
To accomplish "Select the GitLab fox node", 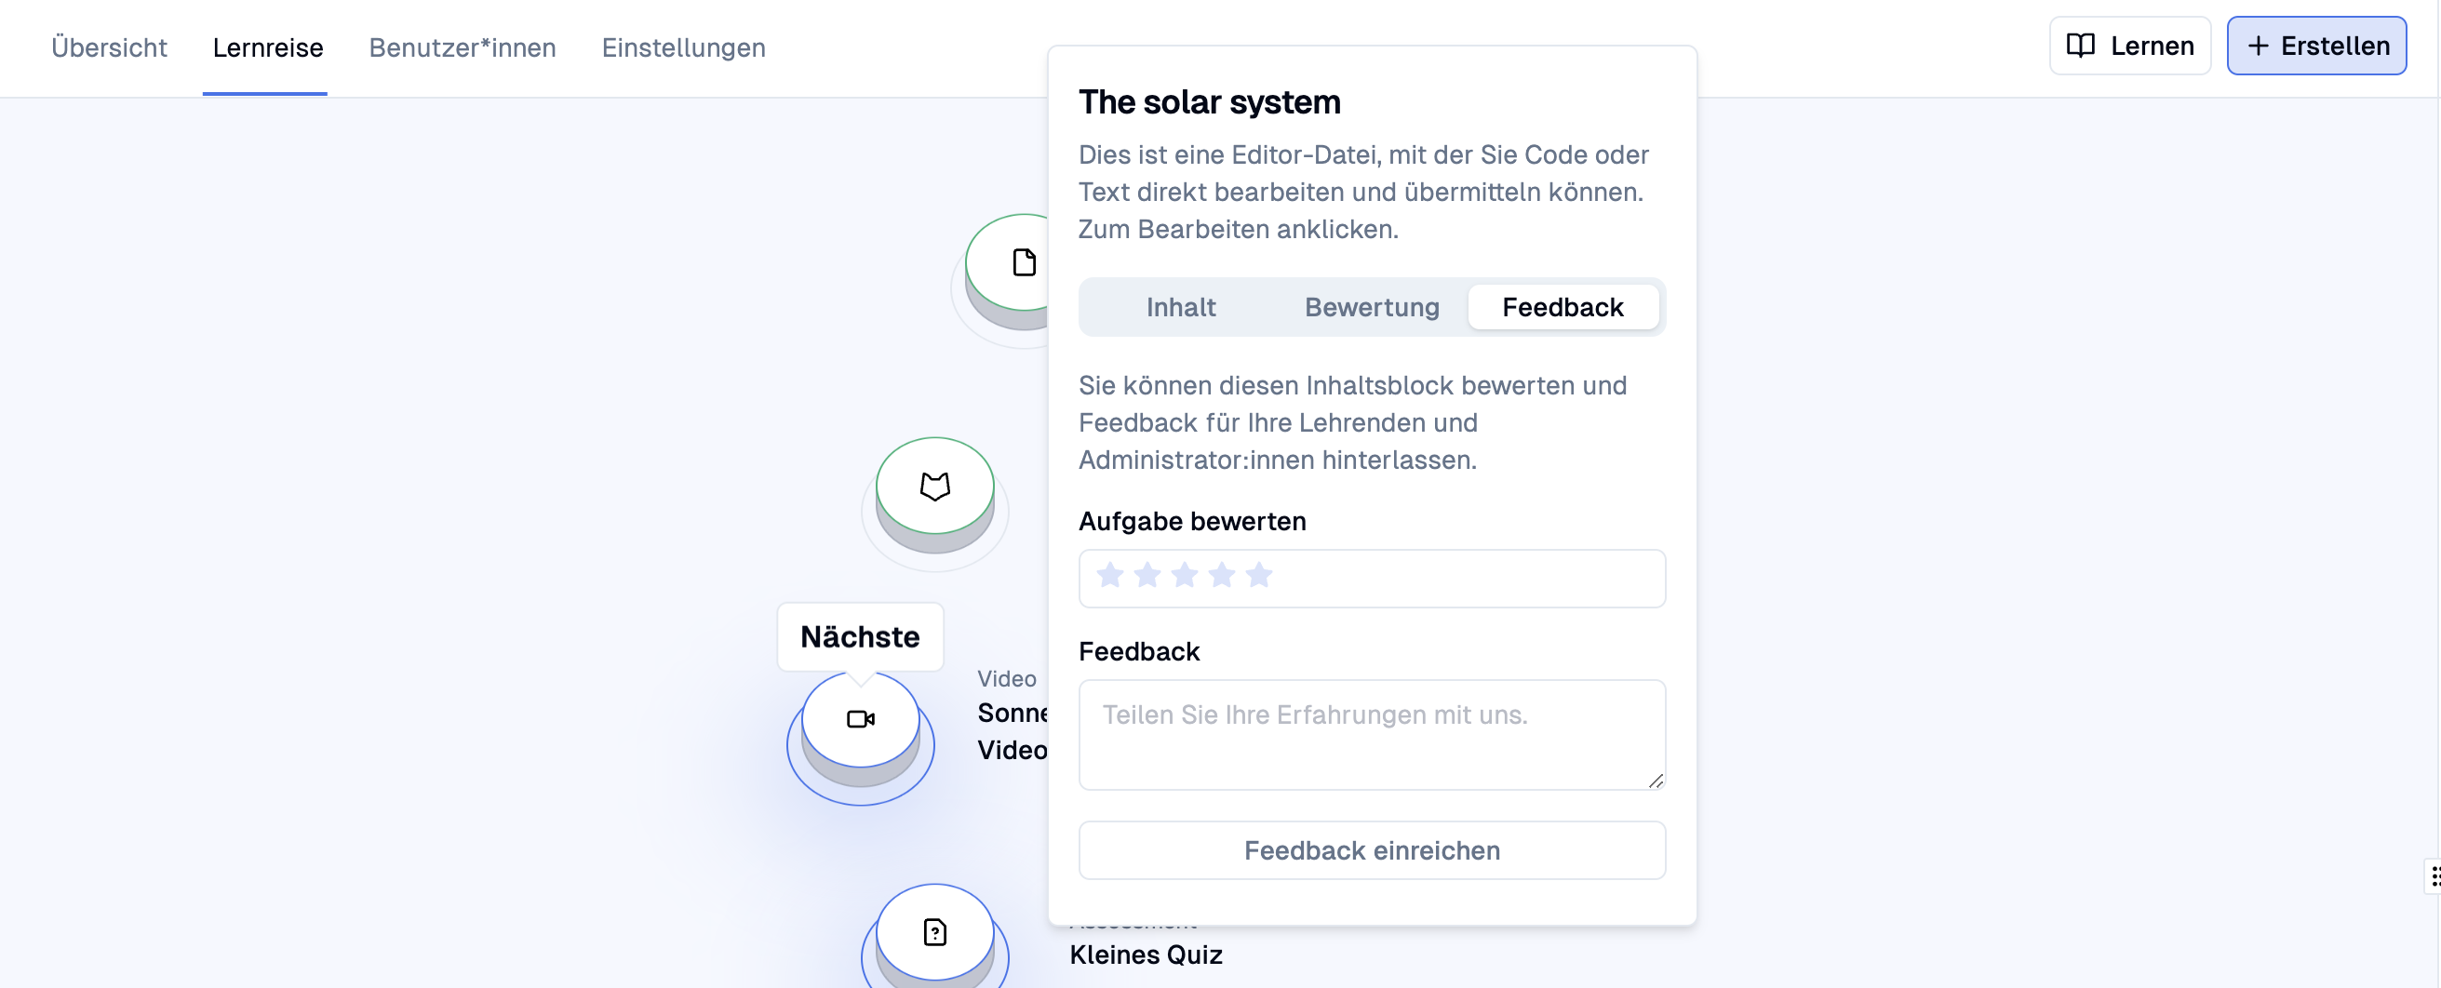I will 934,486.
